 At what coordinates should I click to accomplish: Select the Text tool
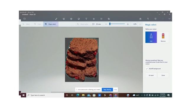86,19
